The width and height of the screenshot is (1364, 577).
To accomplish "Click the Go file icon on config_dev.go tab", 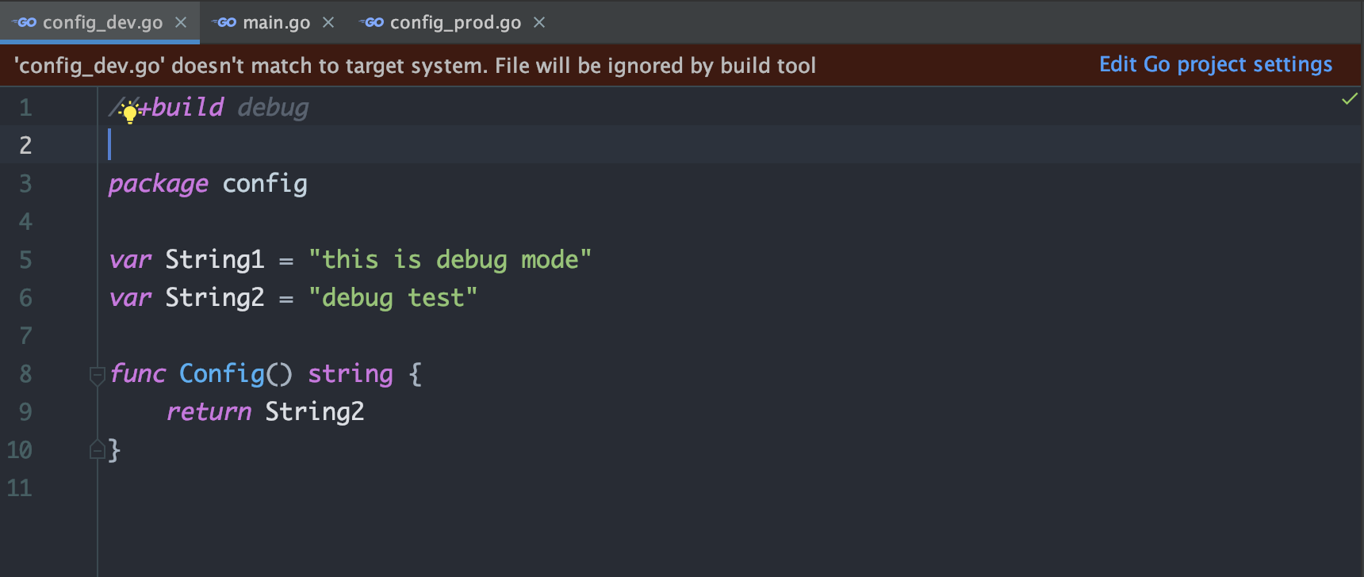I will pyautogui.click(x=26, y=22).
